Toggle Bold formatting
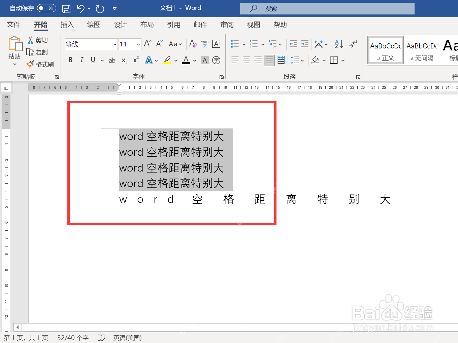The image size is (458, 343). tap(70, 60)
